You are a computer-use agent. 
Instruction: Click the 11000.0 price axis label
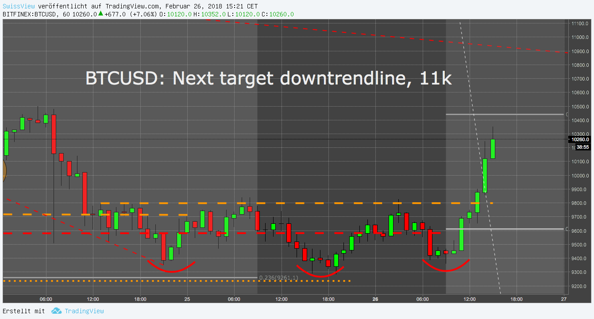(x=580, y=37)
